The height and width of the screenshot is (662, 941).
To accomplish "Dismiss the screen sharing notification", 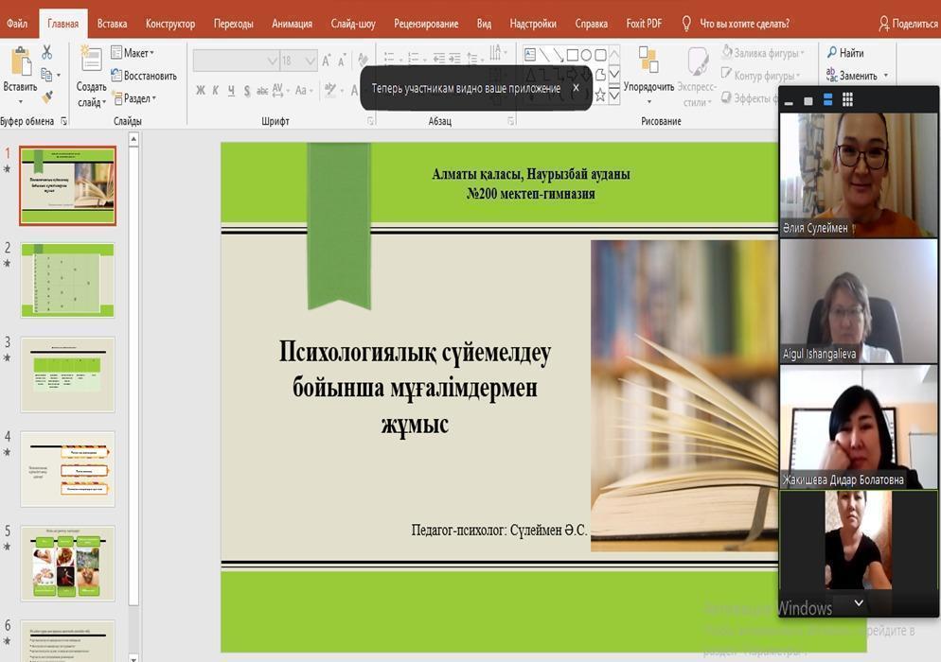I will click(x=576, y=88).
